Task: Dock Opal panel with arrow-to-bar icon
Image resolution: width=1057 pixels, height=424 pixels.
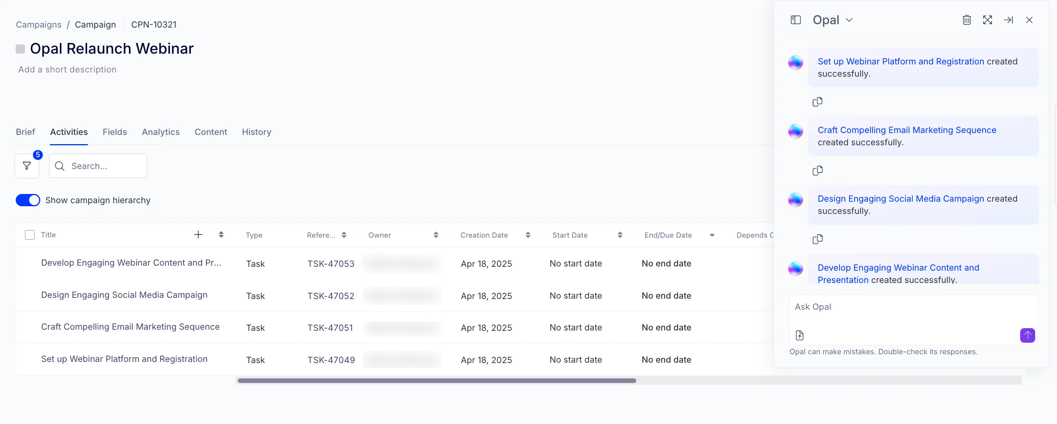Action: pos(1008,20)
